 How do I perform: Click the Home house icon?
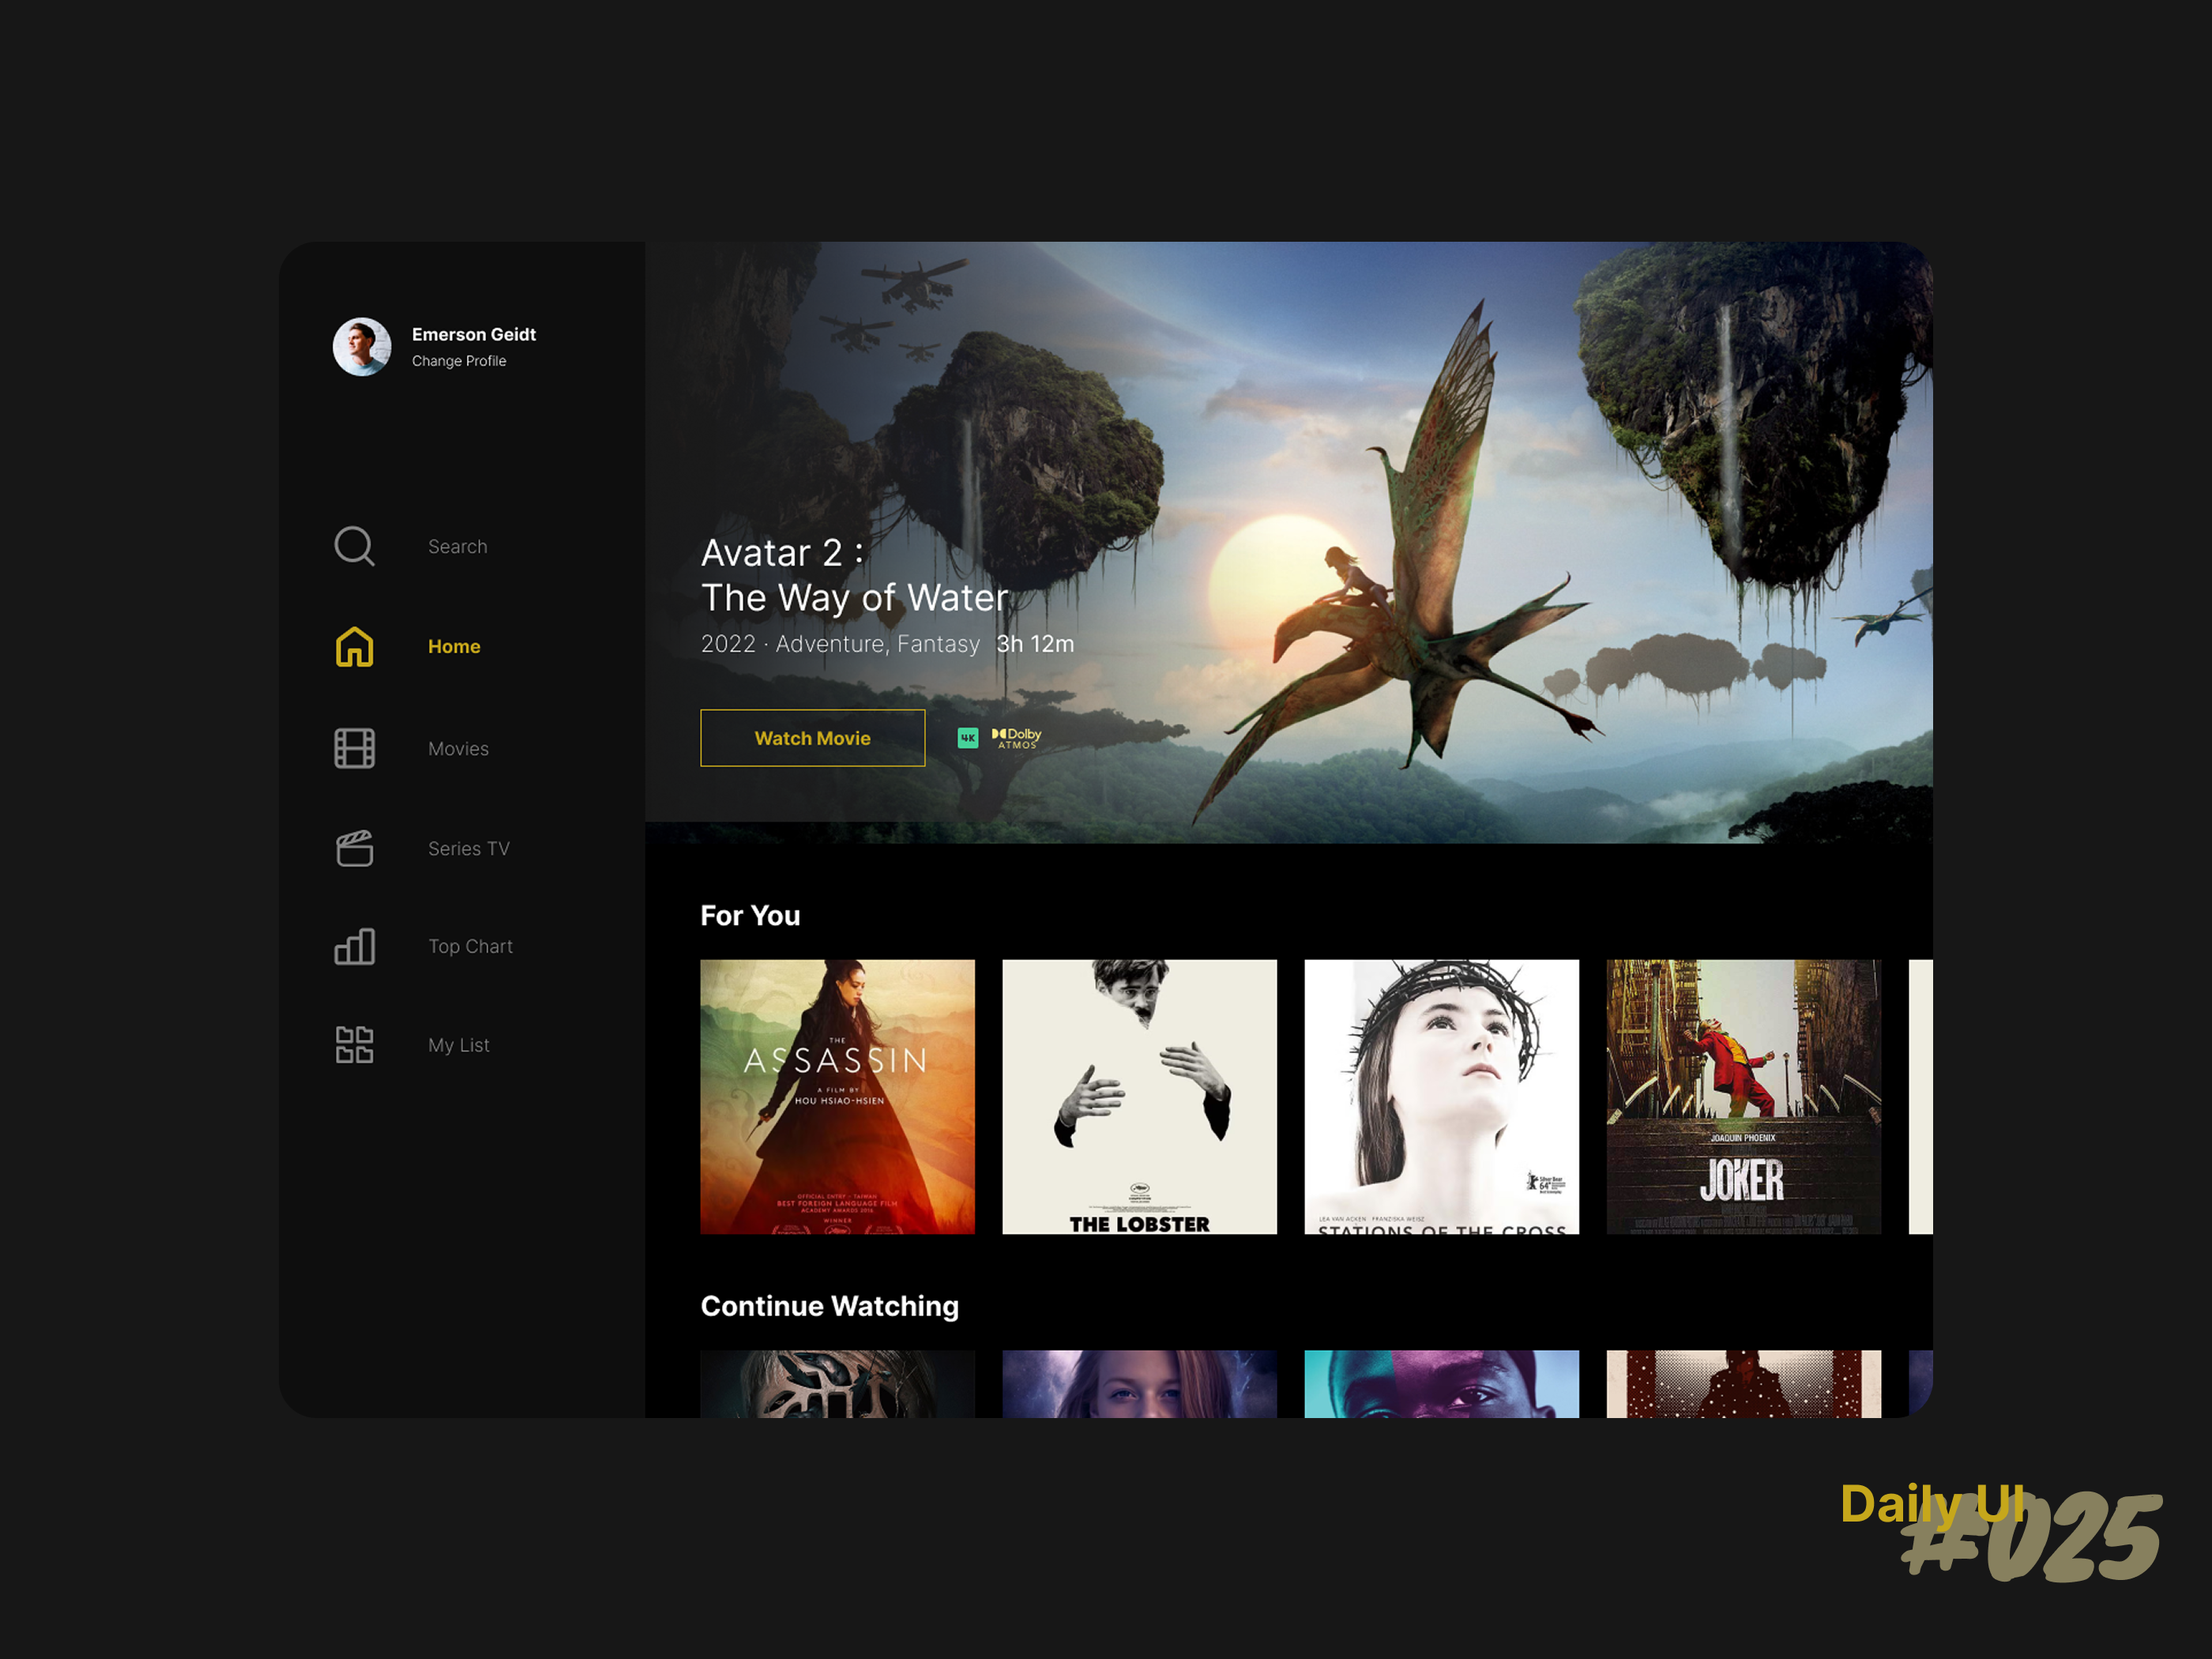click(x=354, y=646)
